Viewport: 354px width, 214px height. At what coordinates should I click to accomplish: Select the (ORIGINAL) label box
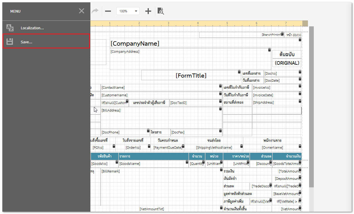click(x=287, y=63)
